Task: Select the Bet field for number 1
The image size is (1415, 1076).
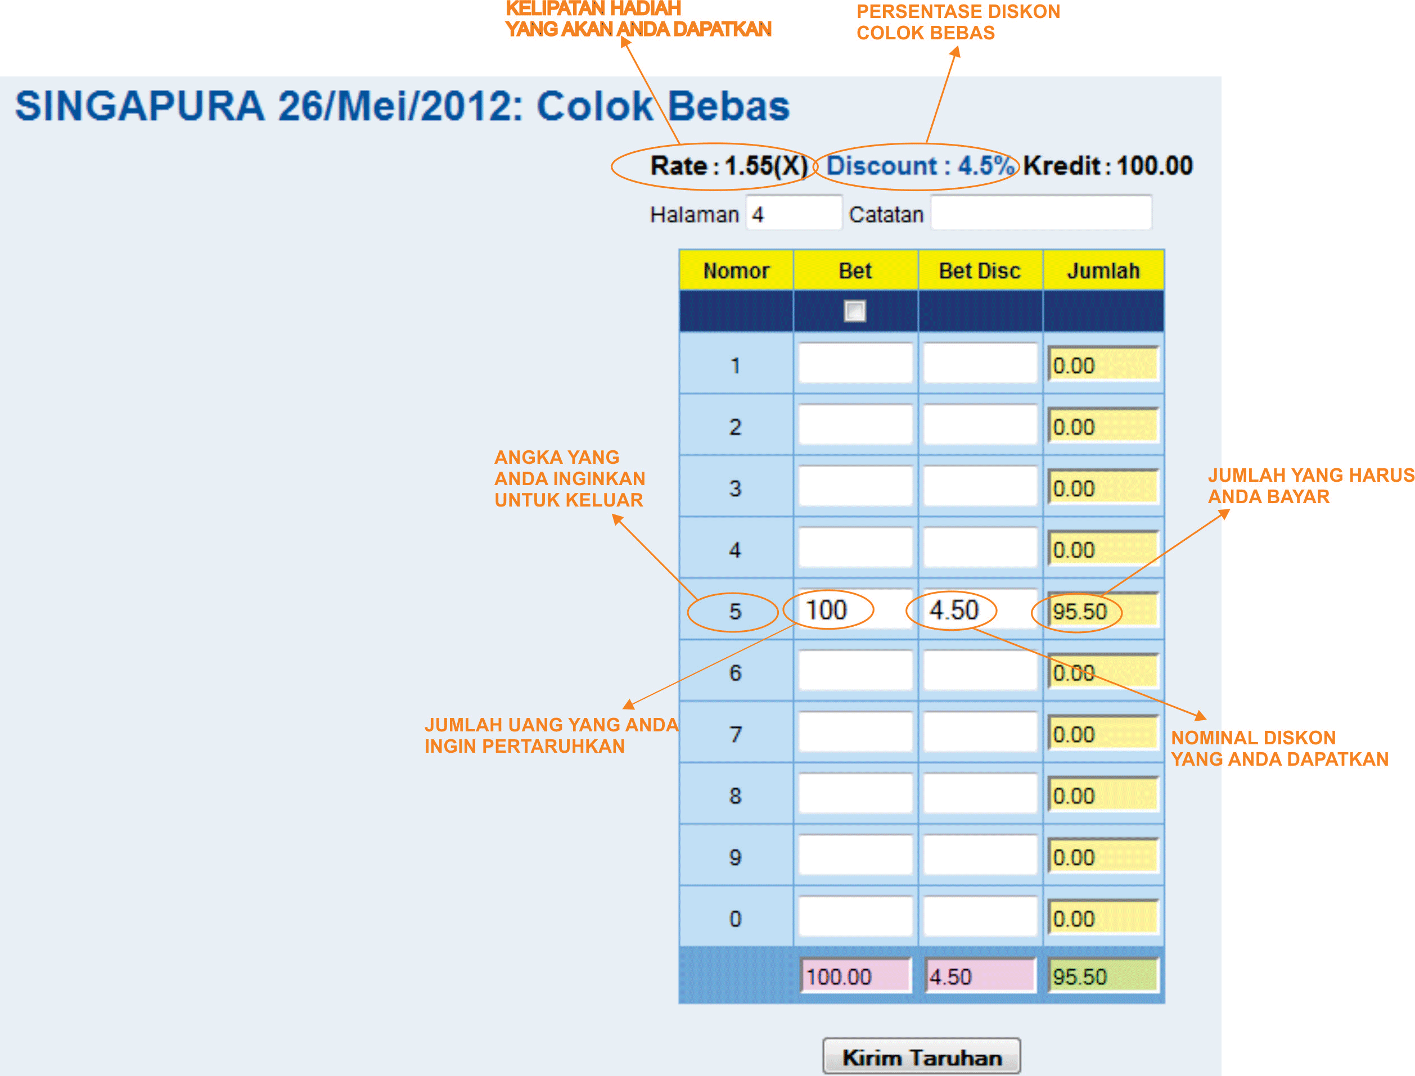Action: [x=855, y=364]
